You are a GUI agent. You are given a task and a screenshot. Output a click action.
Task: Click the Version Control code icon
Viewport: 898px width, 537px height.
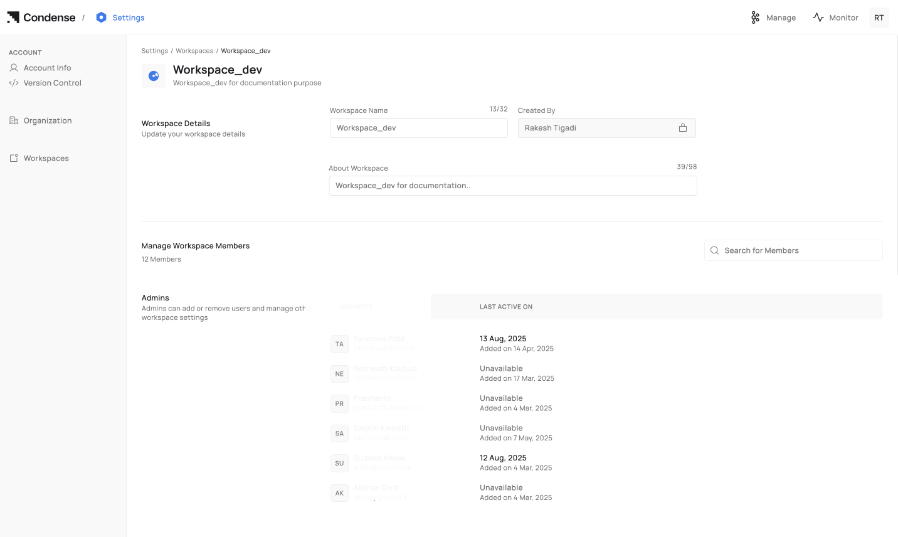[x=14, y=83]
